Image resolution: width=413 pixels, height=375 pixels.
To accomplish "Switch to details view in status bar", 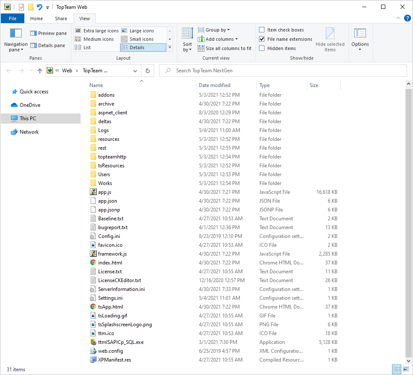I will (x=397, y=369).
